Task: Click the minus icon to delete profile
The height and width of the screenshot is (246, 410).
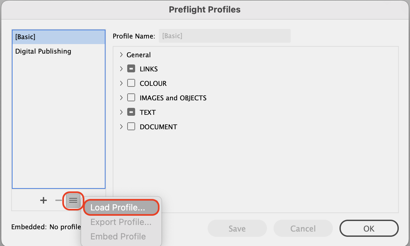Action: [x=58, y=200]
